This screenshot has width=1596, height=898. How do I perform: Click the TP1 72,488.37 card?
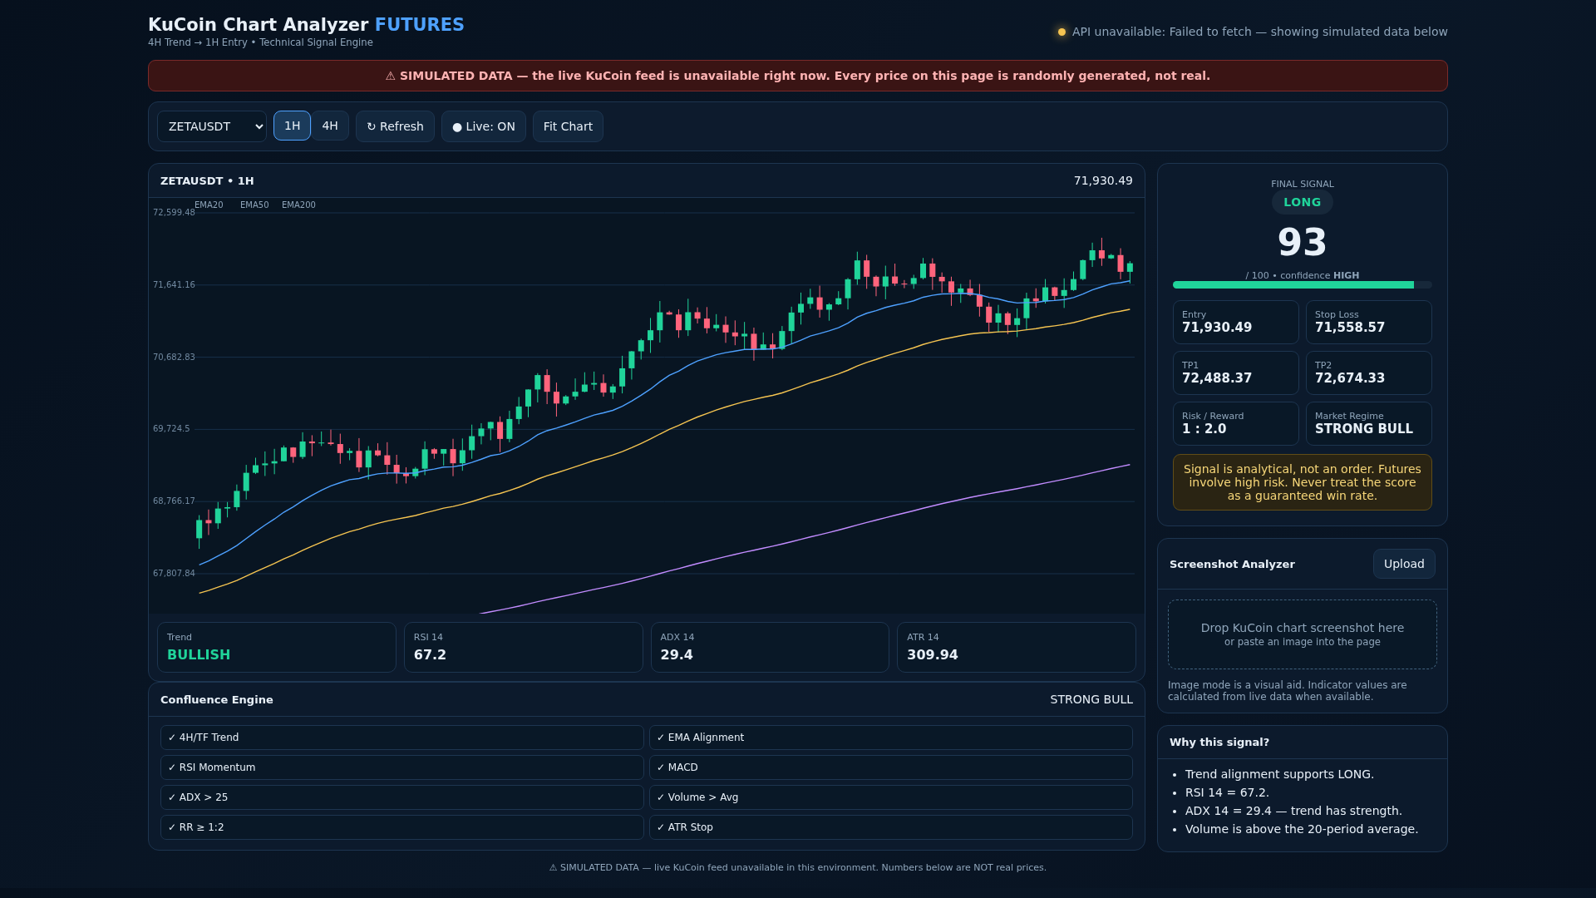[x=1236, y=373]
